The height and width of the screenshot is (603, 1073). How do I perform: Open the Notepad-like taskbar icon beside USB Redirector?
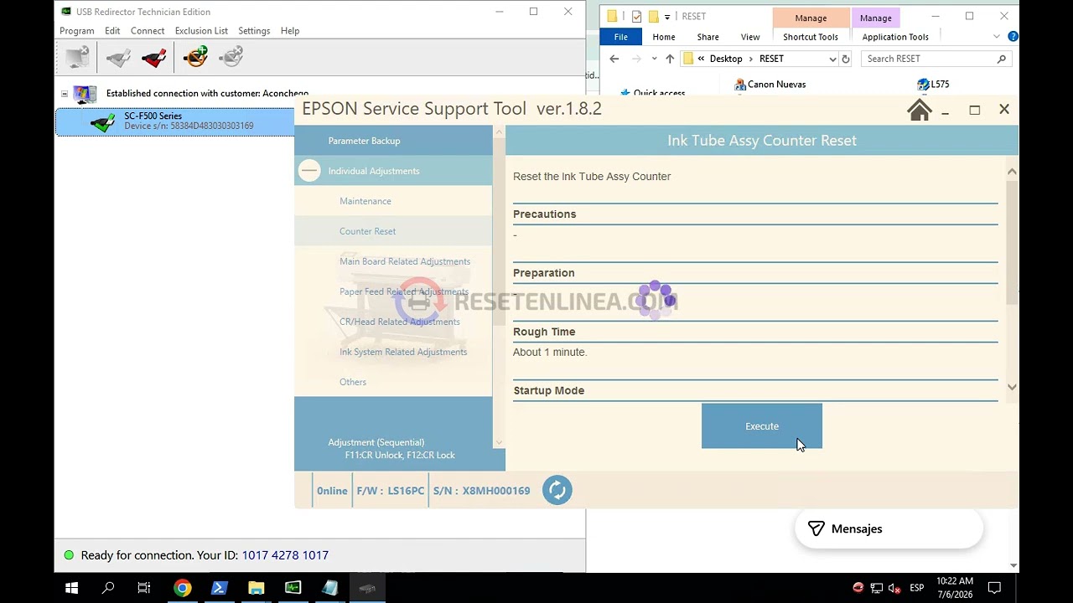[x=329, y=588]
